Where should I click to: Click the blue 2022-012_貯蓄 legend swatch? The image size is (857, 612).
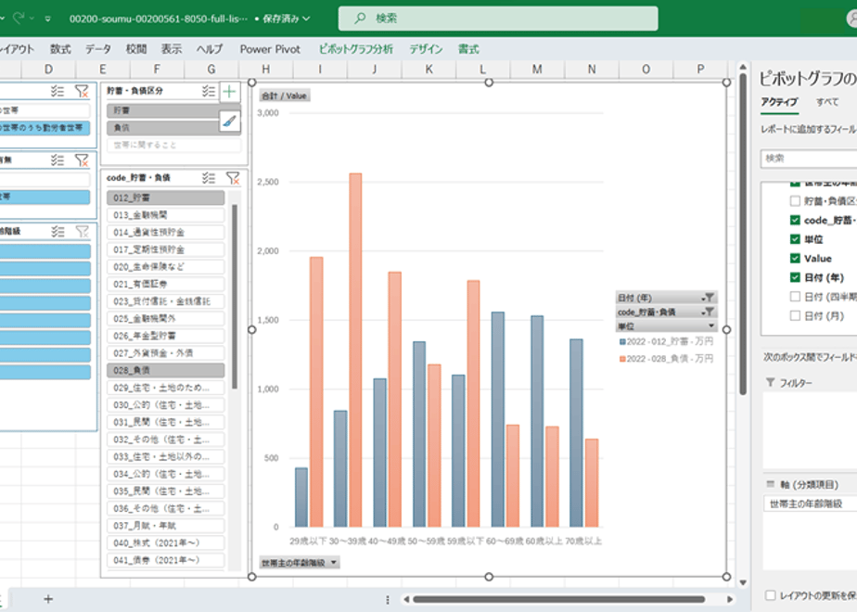pyautogui.click(x=622, y=341)
